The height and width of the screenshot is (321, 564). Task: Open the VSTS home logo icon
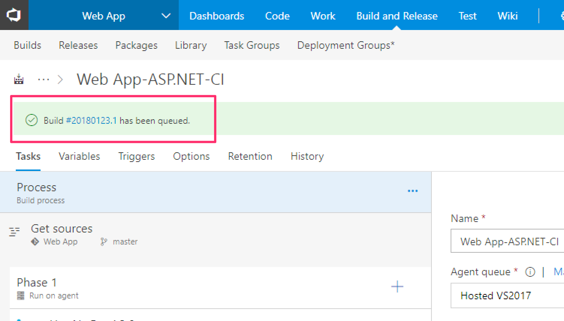click(14, 15)
